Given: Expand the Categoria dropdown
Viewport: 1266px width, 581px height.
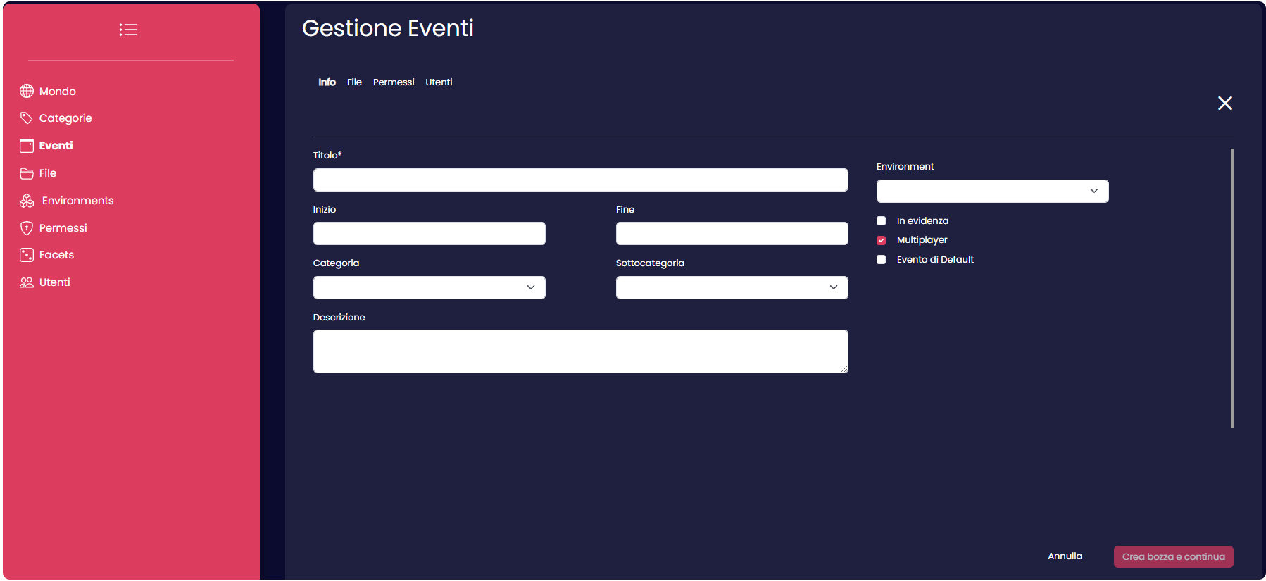Looking at the screenshot, I should coord(429,287).
